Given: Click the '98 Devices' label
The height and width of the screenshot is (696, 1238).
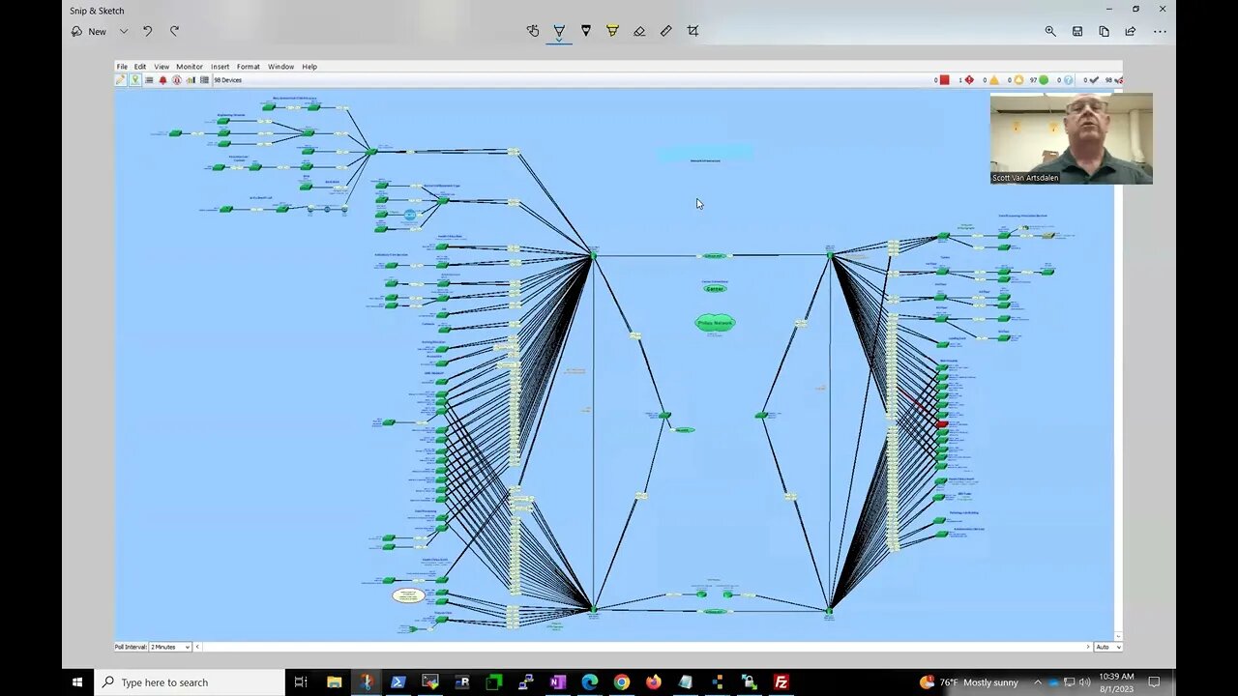Looking at the screenshot, I should coord(228,80).
